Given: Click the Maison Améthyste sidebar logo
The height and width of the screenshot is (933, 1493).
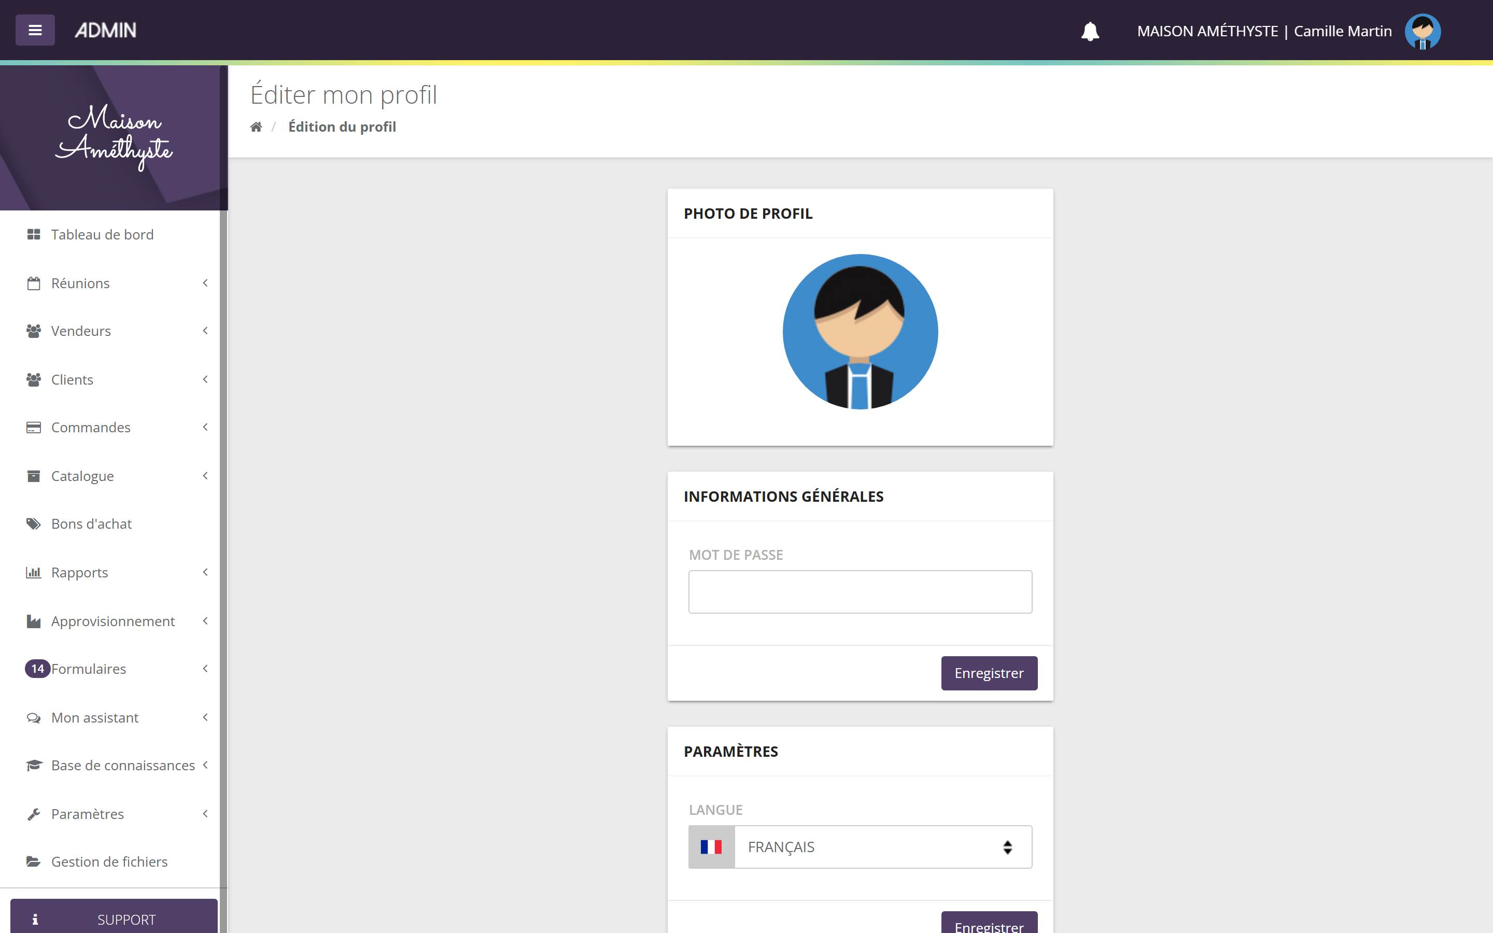Looking at the screenshot, I should tap(114, 137).
